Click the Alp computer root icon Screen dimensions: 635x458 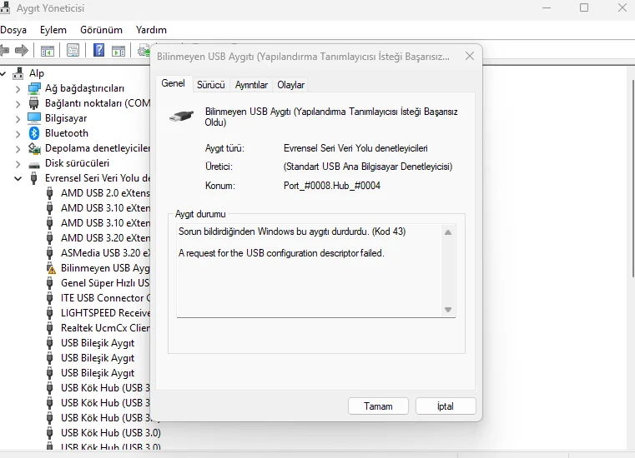click(18, 73)
